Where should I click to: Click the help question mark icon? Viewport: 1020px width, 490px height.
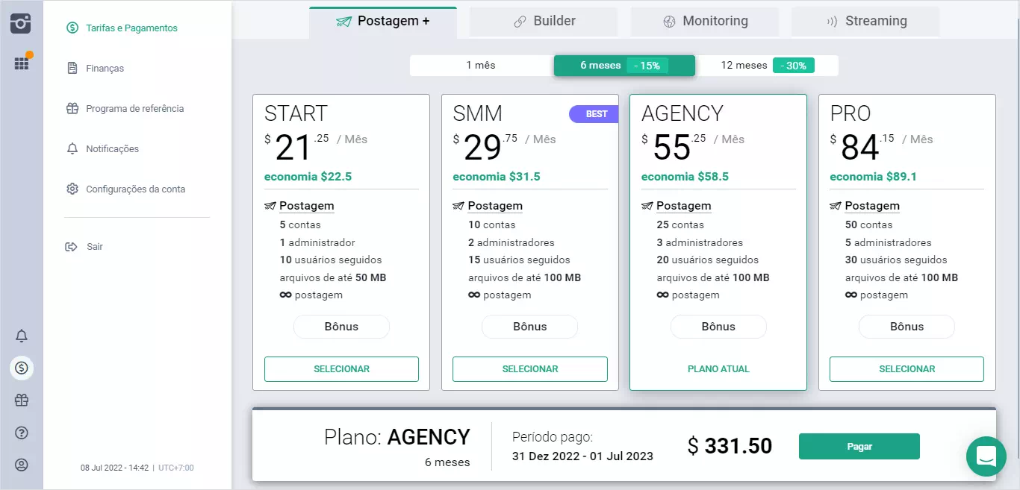coord(22,433)
